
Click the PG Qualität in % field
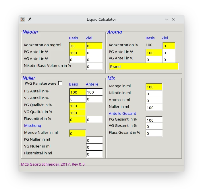78,106
